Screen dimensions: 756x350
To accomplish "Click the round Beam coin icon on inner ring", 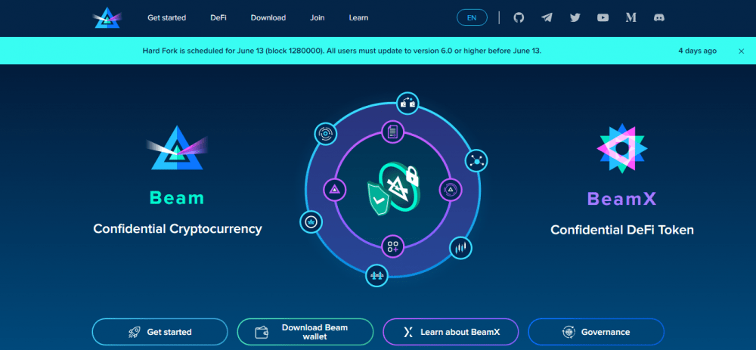I will 451,190.
